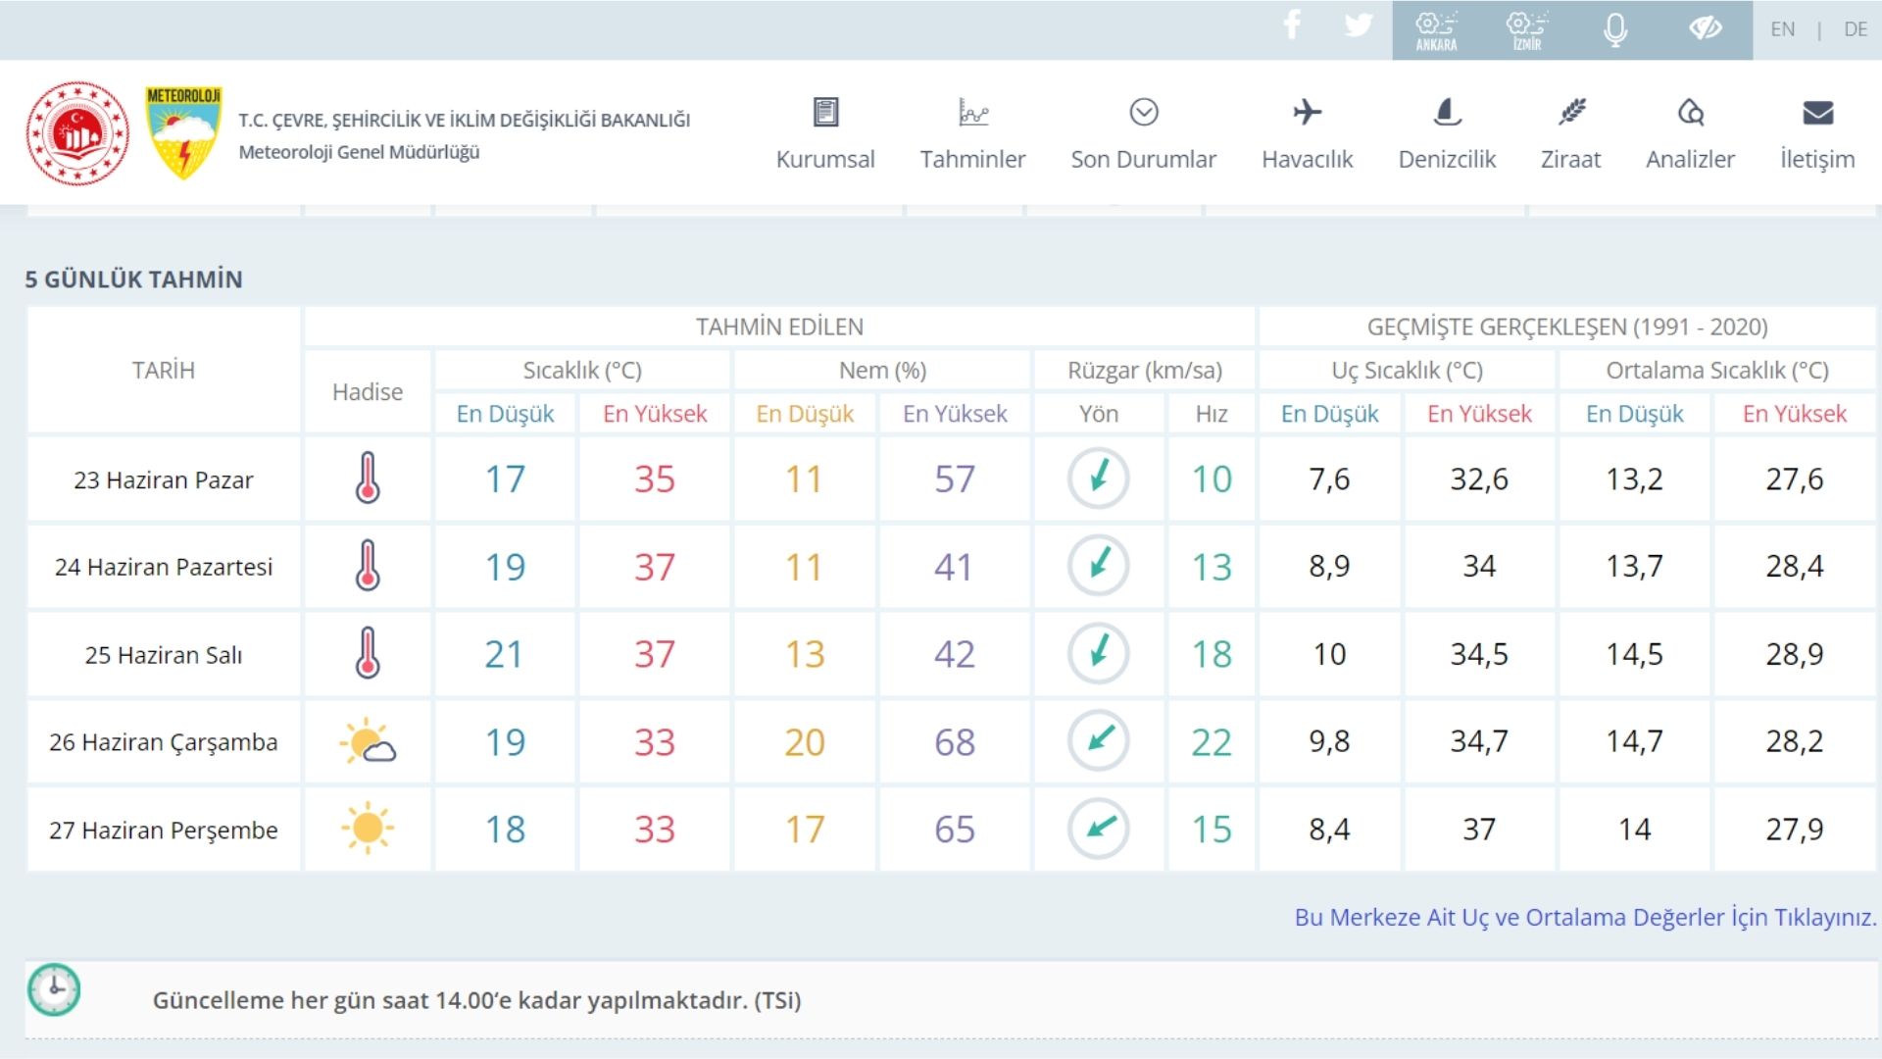1882x1059 pixels.
Task: Switch language to DE
Action: tap(1855, 29)
